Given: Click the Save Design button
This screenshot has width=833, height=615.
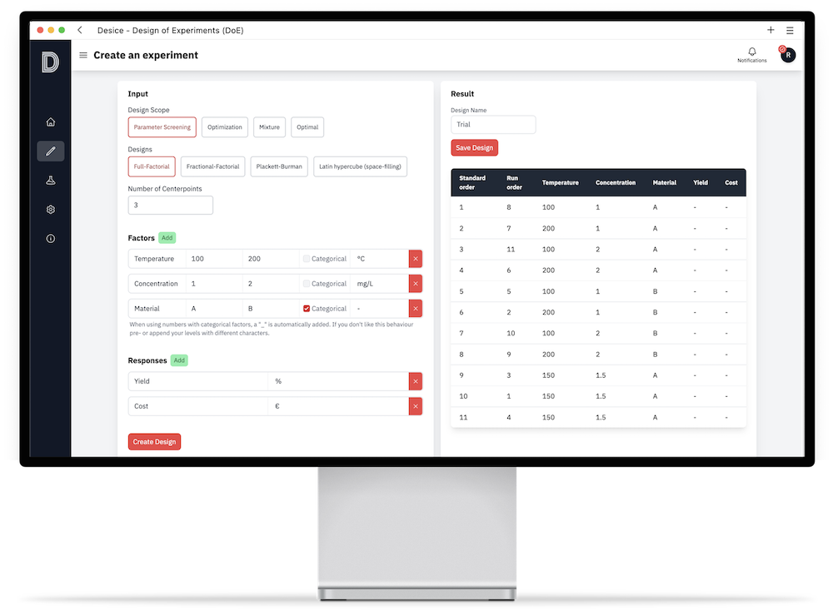Looking at the screenshot, I should (474, 148).
